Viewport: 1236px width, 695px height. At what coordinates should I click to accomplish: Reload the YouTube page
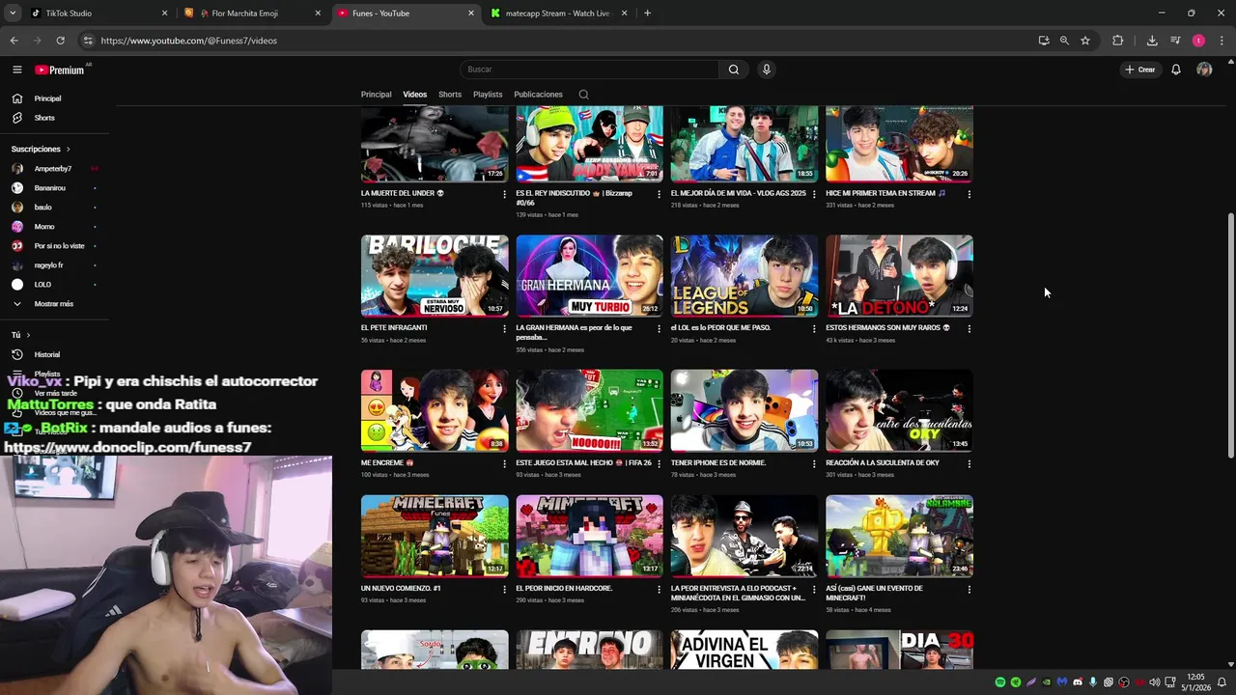(60, 41)
